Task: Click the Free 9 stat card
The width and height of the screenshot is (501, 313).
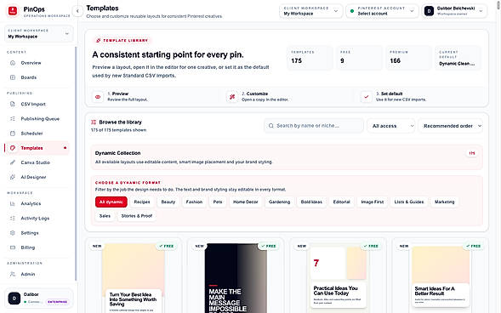Action: coord(359,58)
